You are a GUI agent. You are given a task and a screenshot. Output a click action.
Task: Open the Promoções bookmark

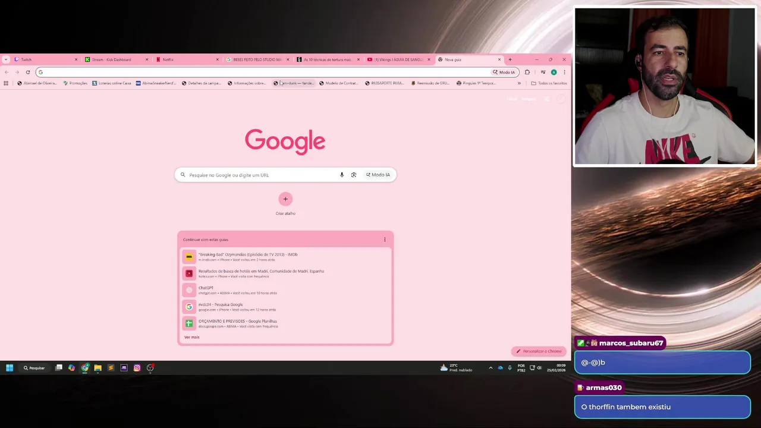click(x=75, y=83)
